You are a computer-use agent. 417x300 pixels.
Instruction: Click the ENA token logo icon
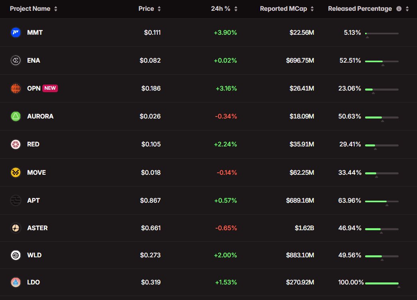[15, 61]
